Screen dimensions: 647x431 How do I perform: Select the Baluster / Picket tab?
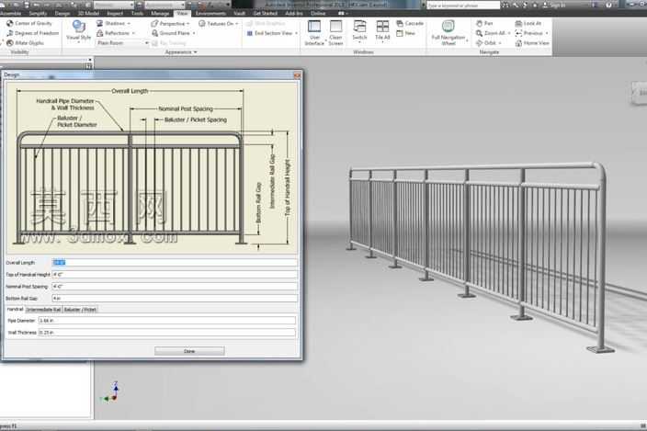click(80, 310)
